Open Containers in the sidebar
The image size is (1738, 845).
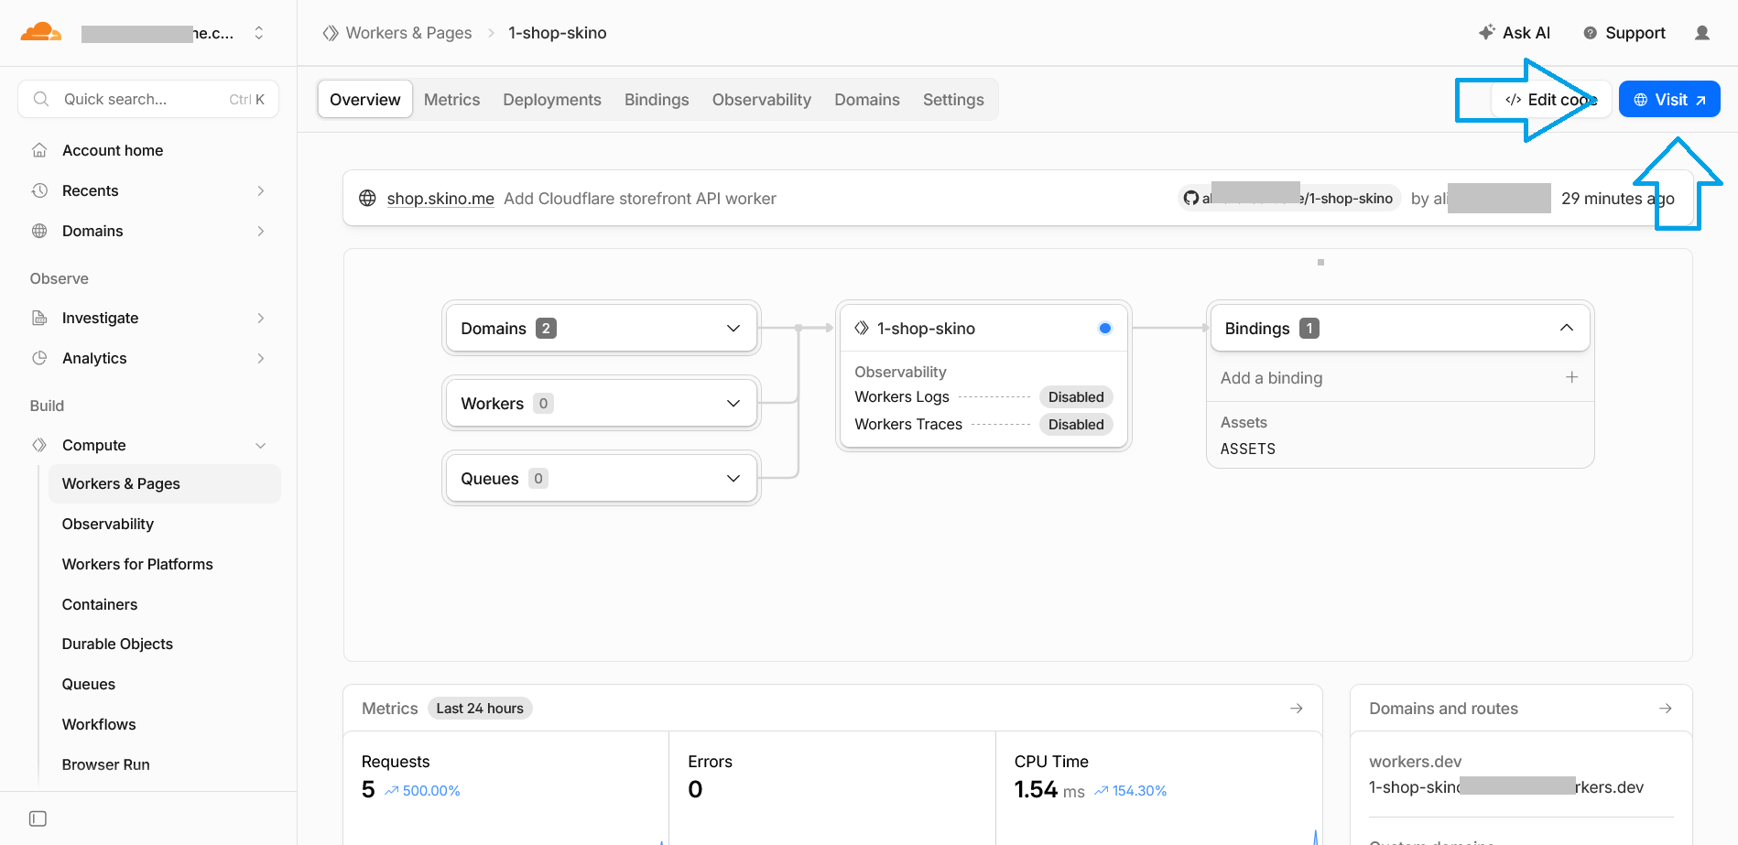(100, 604)
